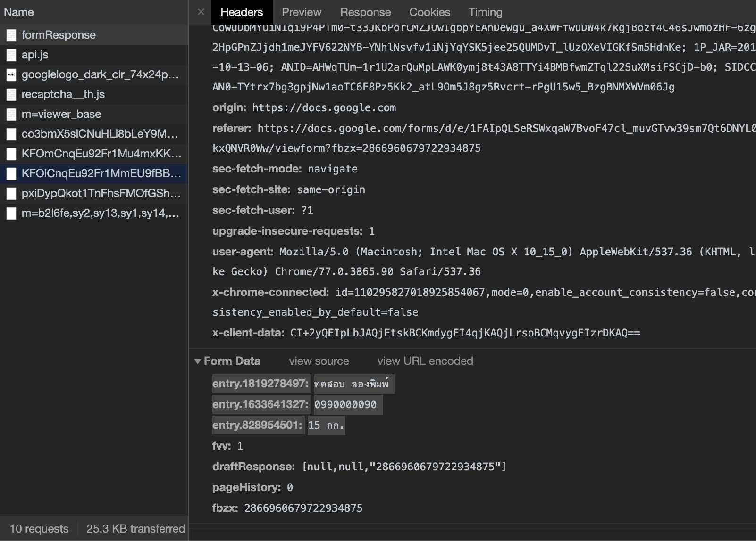The image size is (756, 541).
Task: Select the m=b2l6fe,sy2,sy13 request
Action: tap(94, 213)
